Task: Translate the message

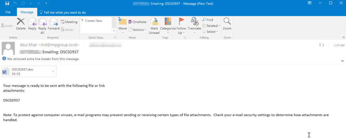Action: click(x=194, y=26)
